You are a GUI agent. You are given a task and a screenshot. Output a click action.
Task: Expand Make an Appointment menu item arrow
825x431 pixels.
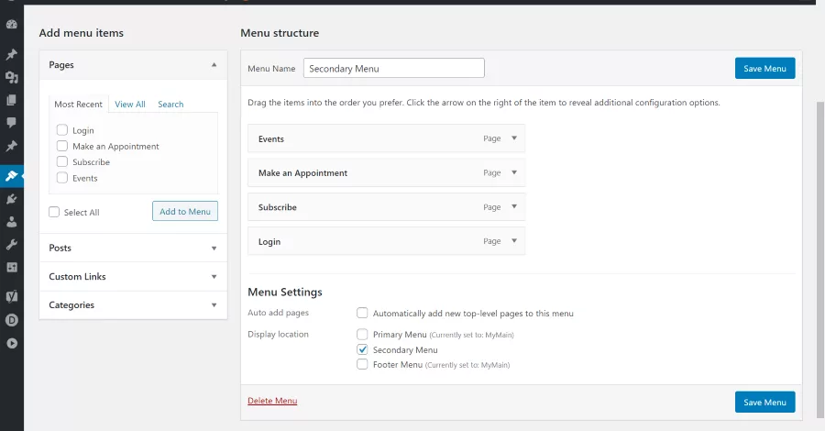pos(514,172)
